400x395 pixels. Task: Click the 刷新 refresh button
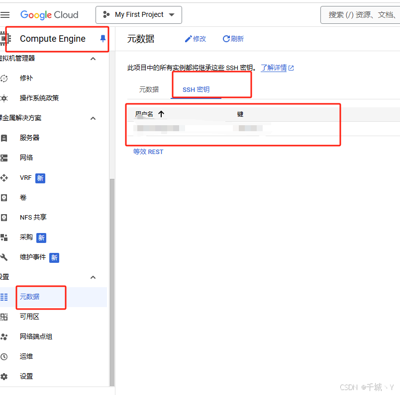point(233,39)
